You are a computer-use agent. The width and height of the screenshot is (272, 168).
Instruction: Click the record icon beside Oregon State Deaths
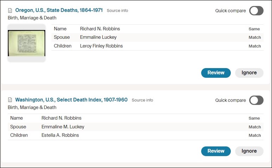pos(10,11)
